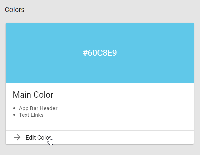
Task: Click the right arrow icon beside Edit Color
Action: click(17, 137)
